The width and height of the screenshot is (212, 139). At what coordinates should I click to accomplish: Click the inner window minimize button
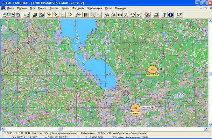(x=201, y=8)
